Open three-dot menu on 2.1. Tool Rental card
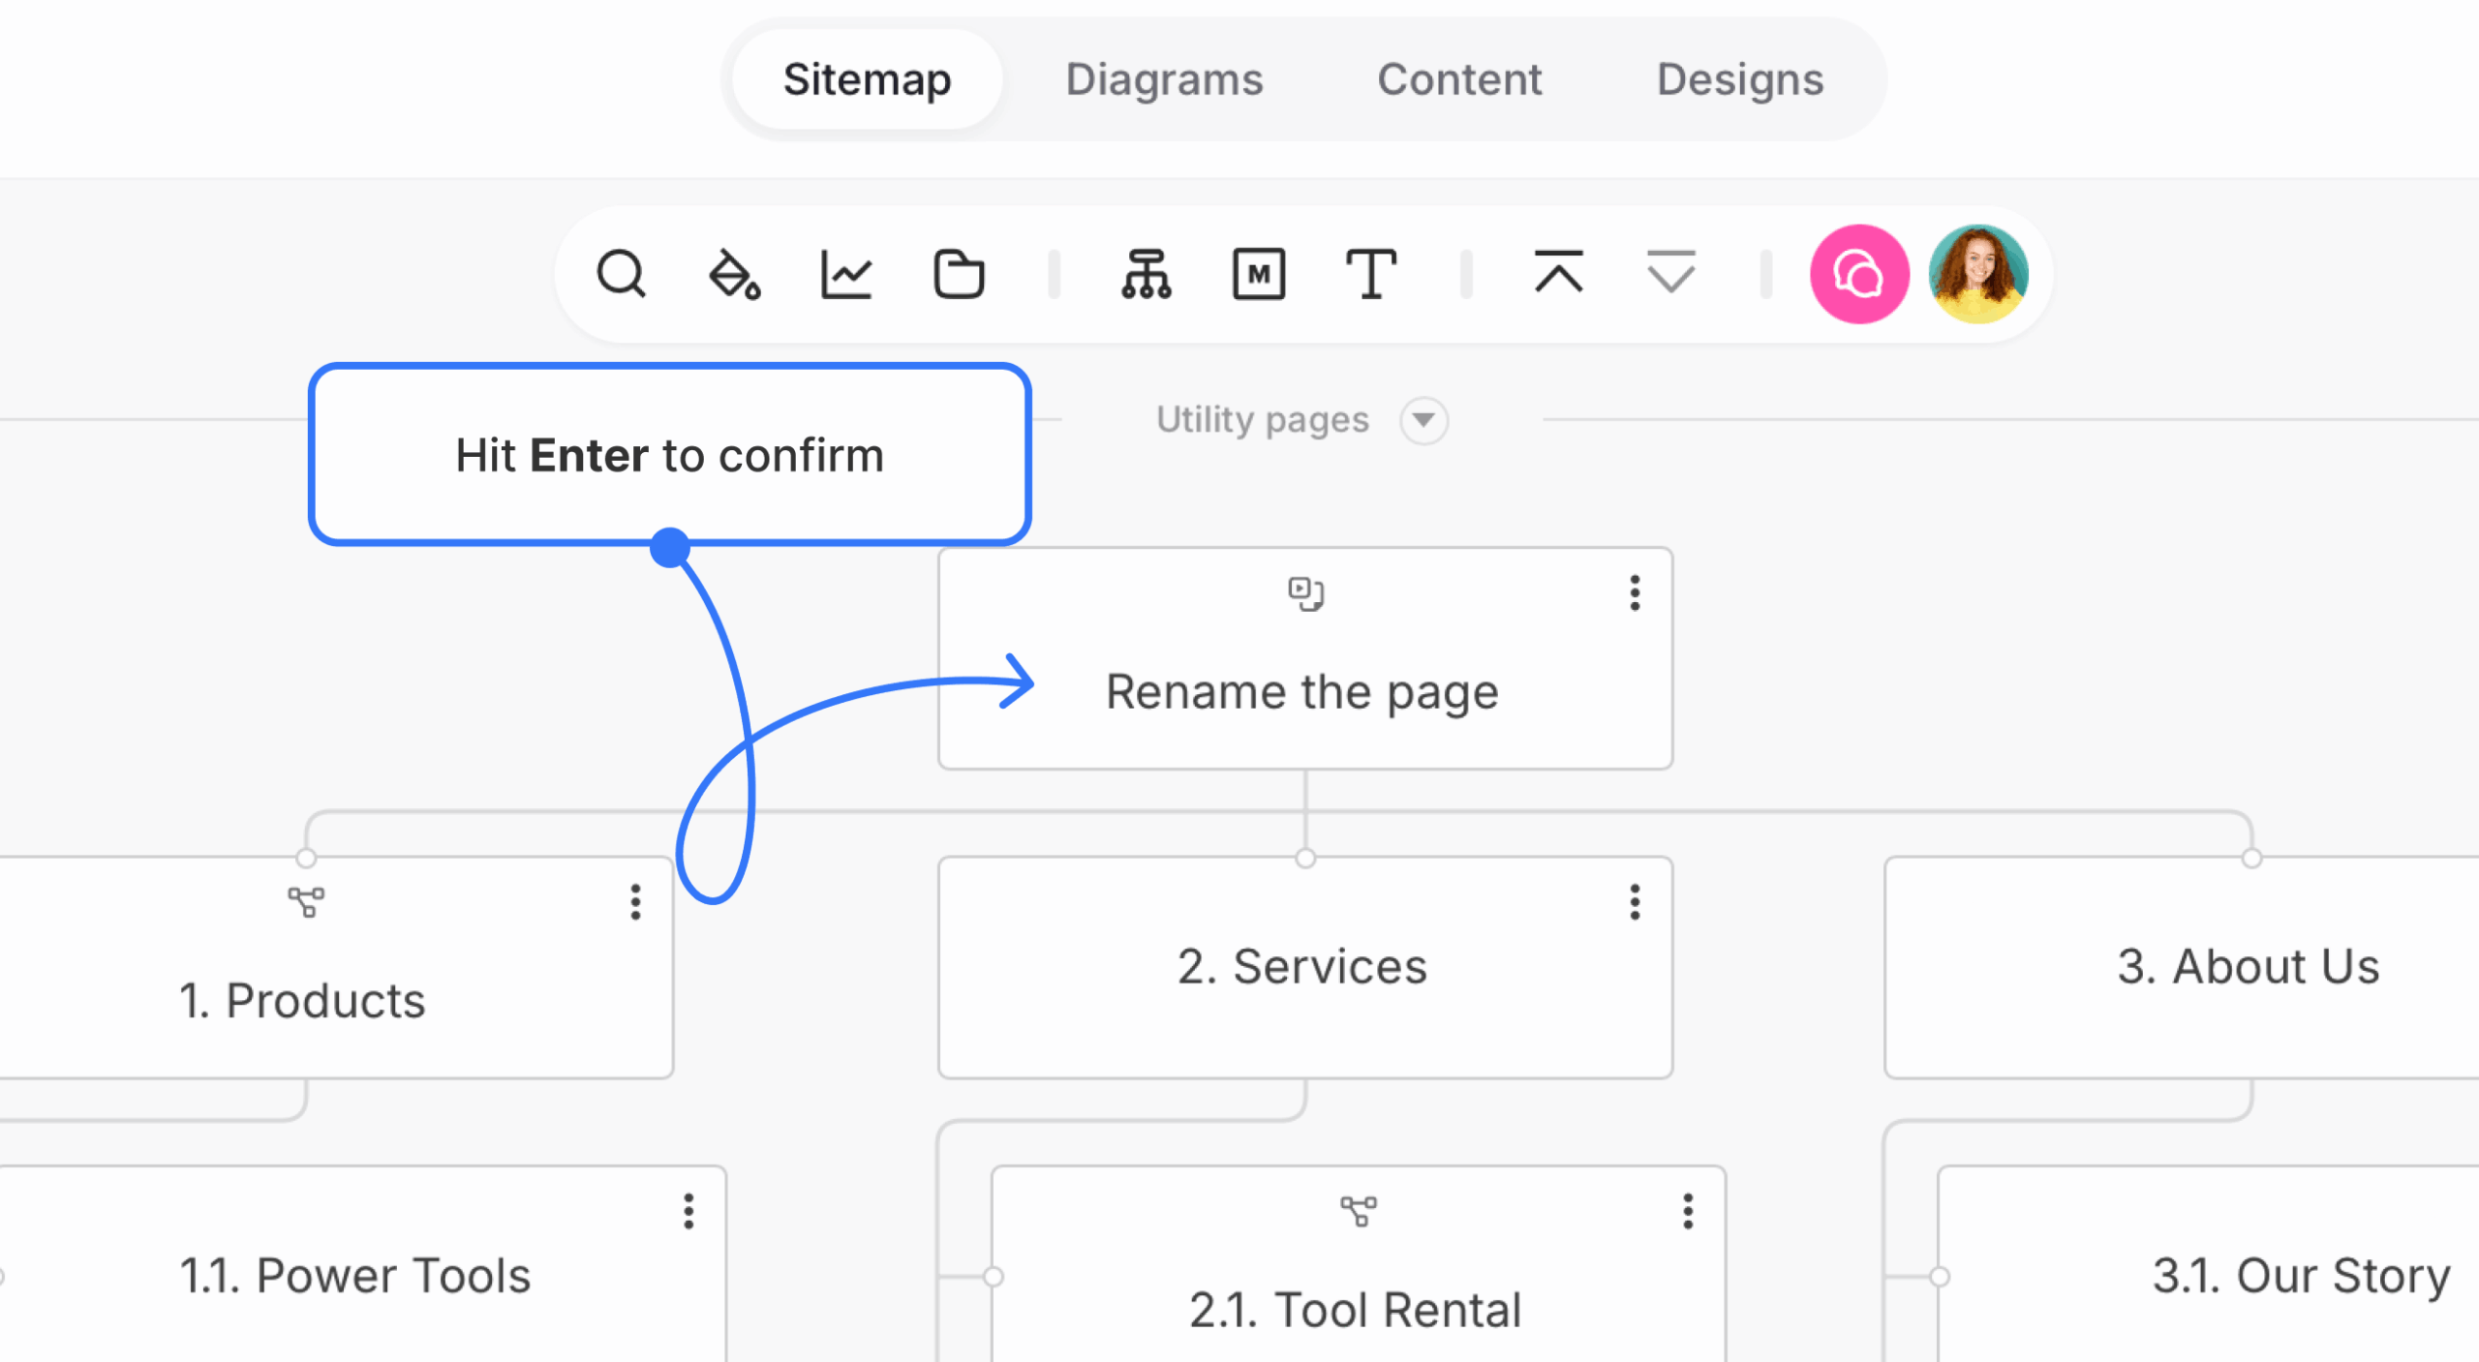Image resolution: width=2479 pixels, height=1362 pixels. coord(1688,1210)
